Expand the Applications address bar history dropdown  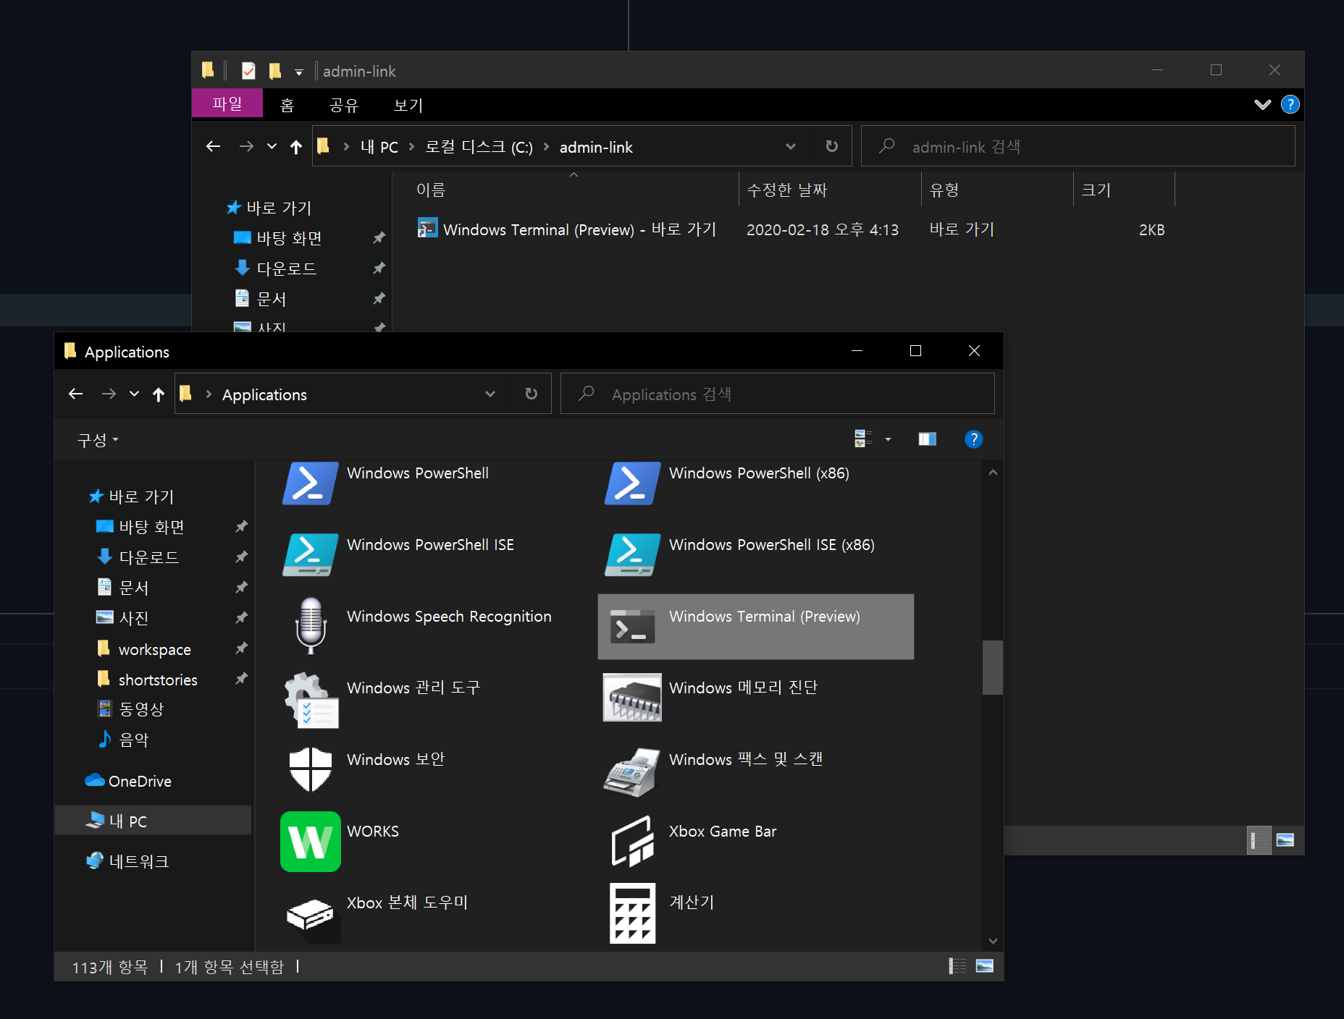click(x=490, y=394)
